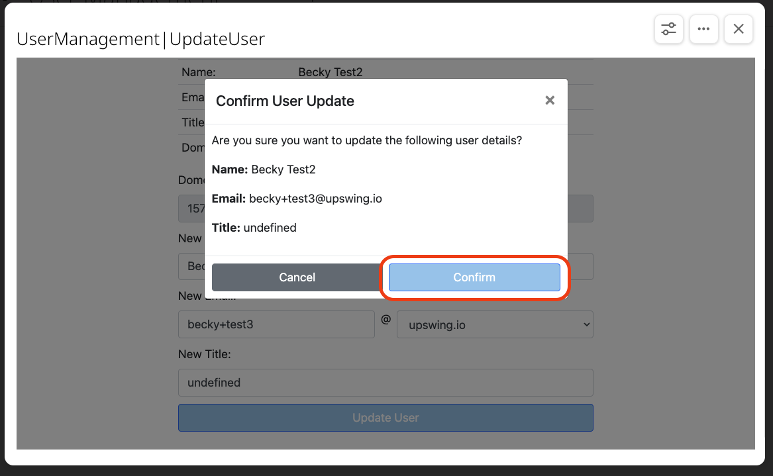The image size is (773, 476).
Task: Click the confirmation question text in dialog
Action: tap(367, 140)
